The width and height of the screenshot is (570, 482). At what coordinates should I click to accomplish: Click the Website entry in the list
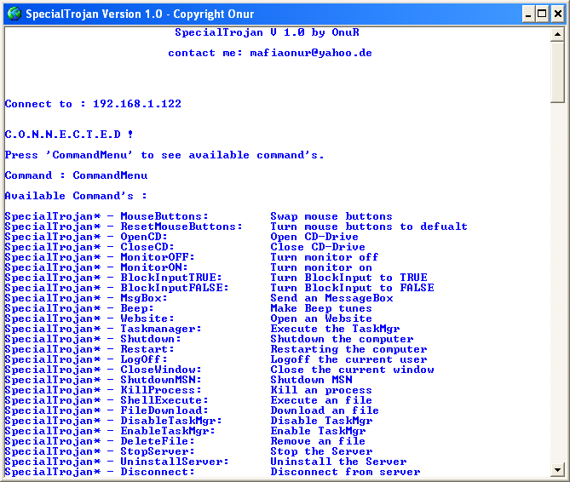(147, 318)
